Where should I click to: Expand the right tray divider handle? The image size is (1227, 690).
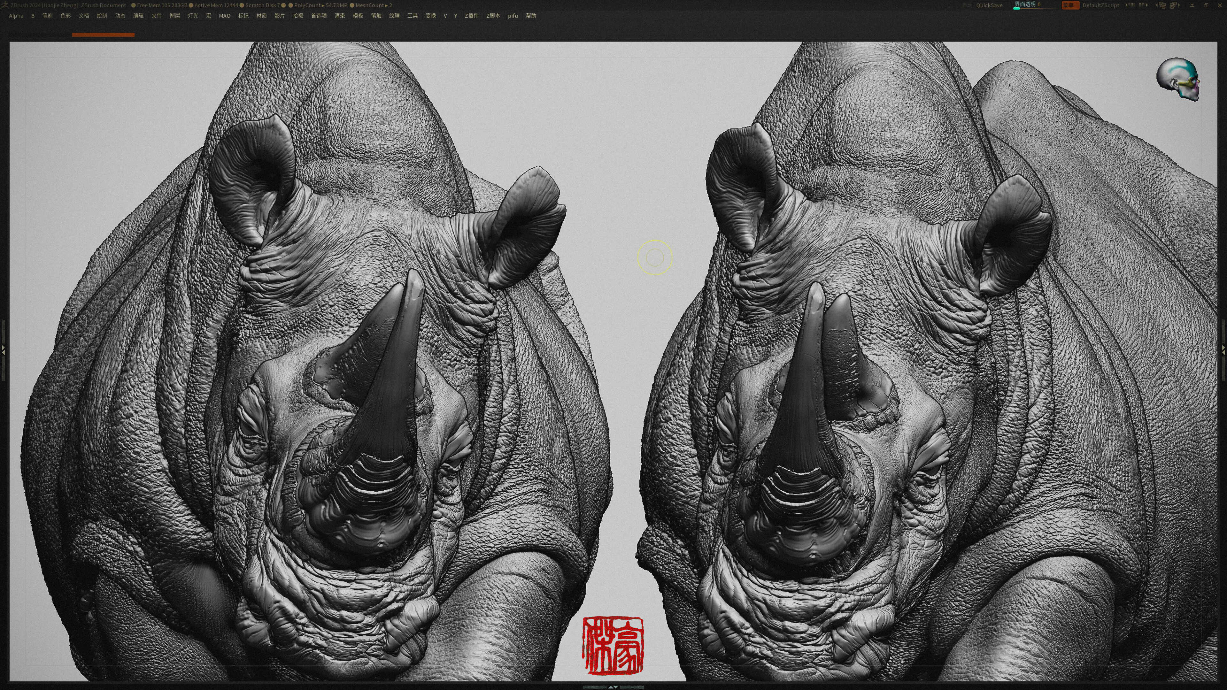1224,350
